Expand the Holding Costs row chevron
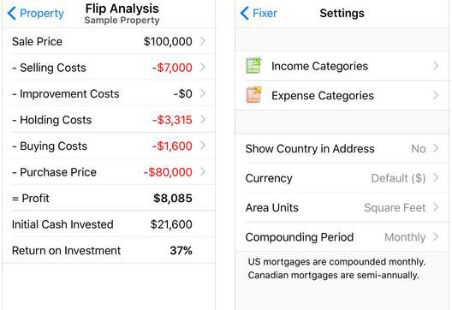452x310 pixels. point(203,119)
